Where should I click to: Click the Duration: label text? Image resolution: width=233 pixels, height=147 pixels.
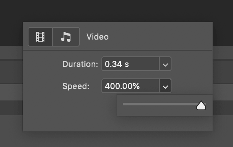click(x=80, y=64)
